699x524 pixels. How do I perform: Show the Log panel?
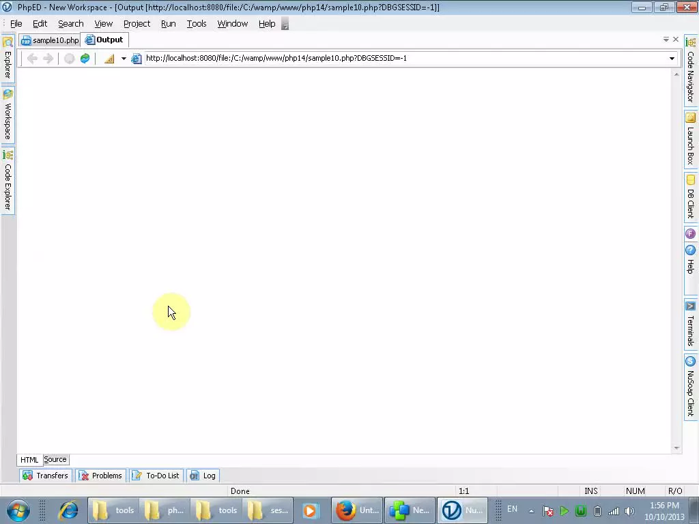point(203,475)
